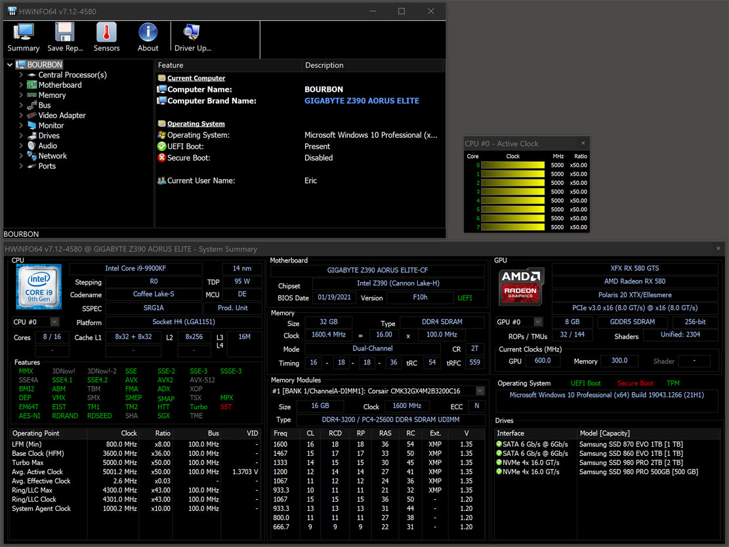Click the BIOS version F10h field

pos(421,297)
